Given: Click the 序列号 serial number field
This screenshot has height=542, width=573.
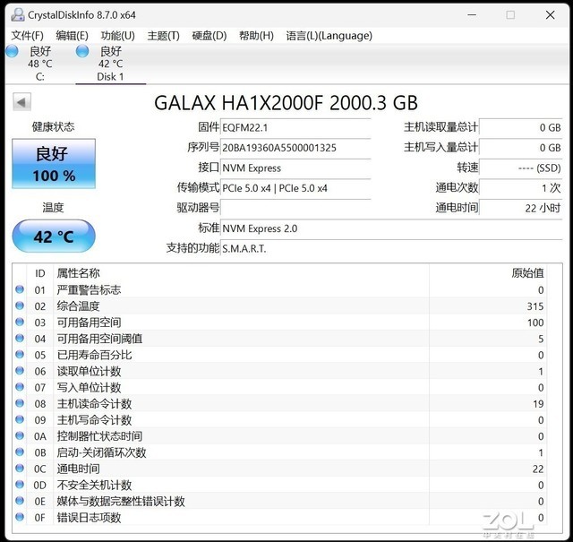Looking at the screenshot, I should click(295, 148).
